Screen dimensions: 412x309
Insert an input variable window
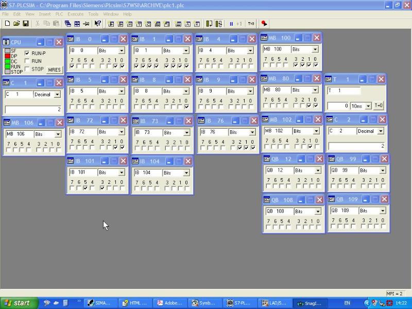[111, 24]
